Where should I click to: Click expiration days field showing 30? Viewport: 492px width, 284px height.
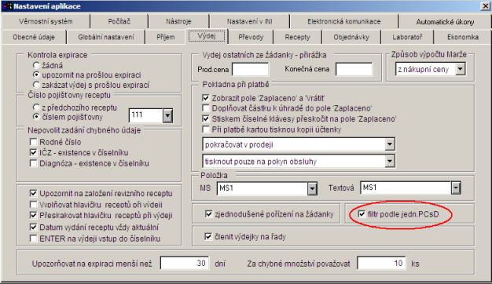185,263
